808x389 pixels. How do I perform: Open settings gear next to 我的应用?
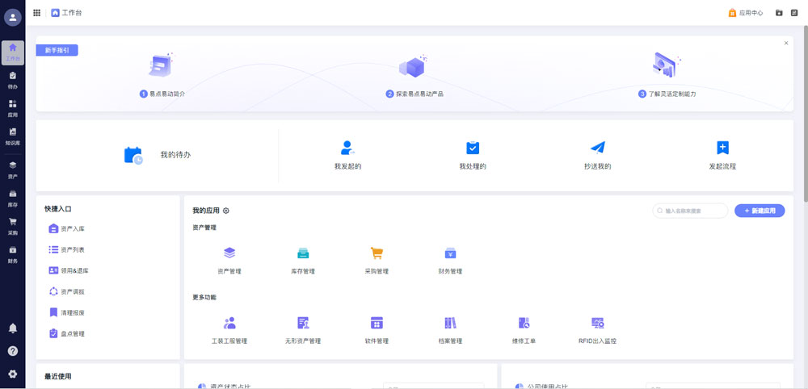(x=226, y=211)
